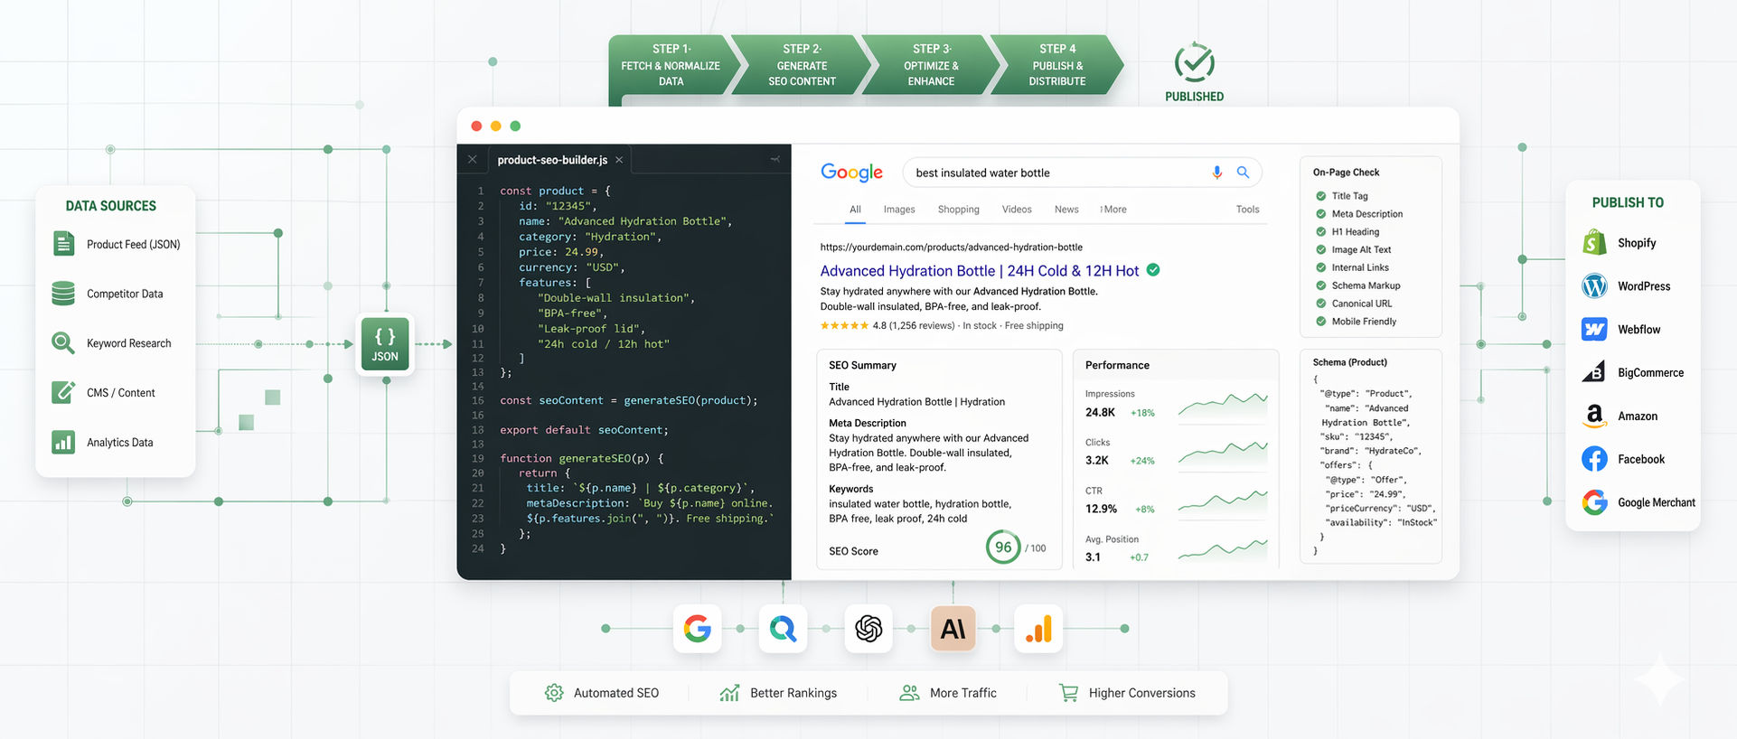Toggle the Schema Markup check item

coord(1357,285)
